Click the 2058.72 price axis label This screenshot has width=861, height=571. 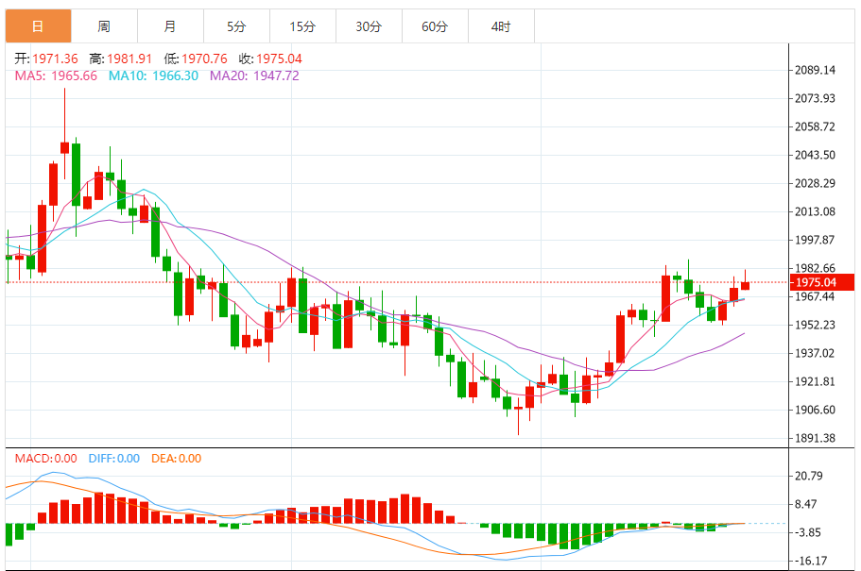tap(815, 126)
